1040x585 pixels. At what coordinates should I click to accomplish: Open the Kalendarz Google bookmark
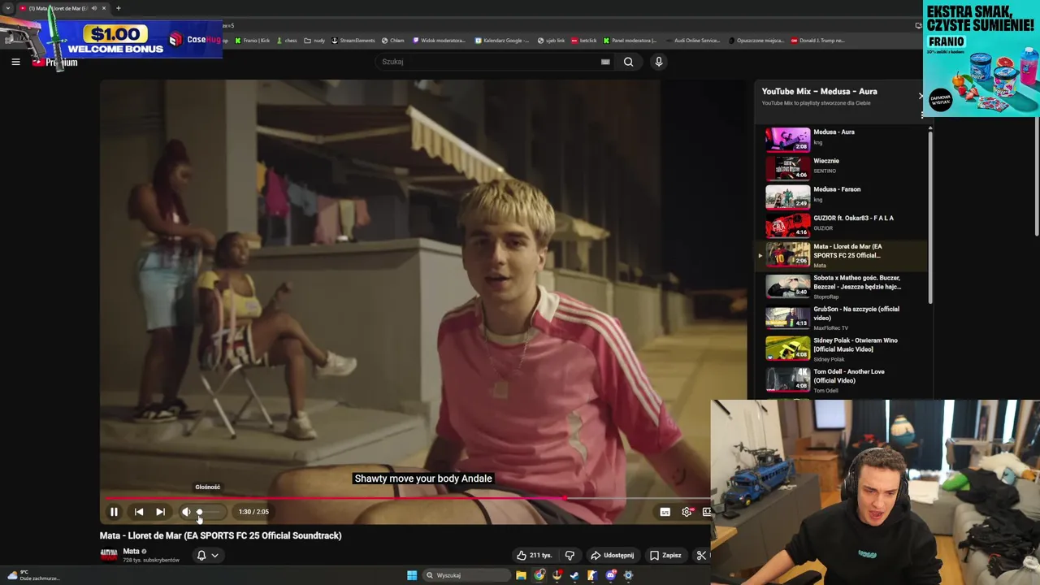tap(501, 41)
